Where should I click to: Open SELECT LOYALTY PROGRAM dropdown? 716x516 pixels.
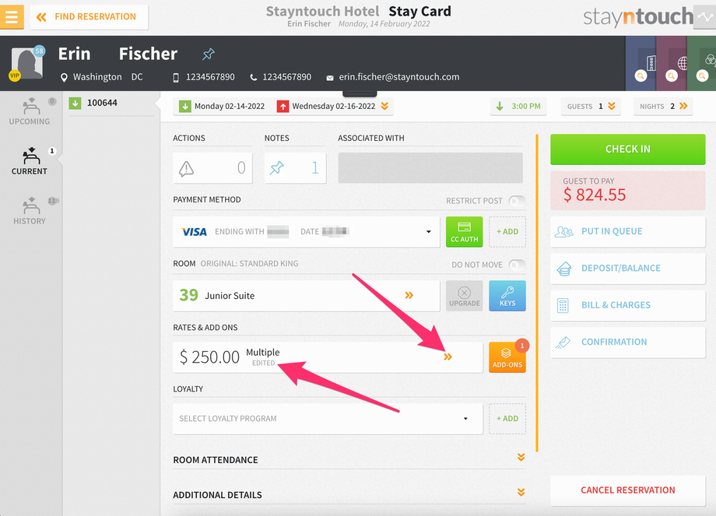pos(328,418)
